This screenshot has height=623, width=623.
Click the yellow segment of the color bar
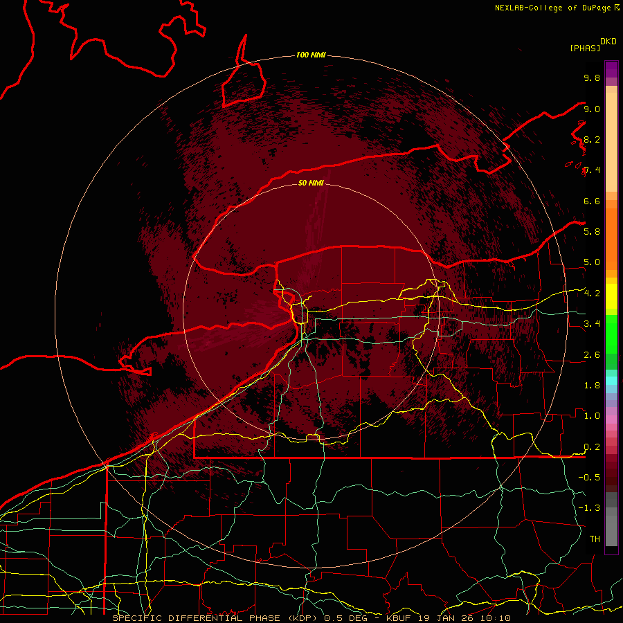611,296
